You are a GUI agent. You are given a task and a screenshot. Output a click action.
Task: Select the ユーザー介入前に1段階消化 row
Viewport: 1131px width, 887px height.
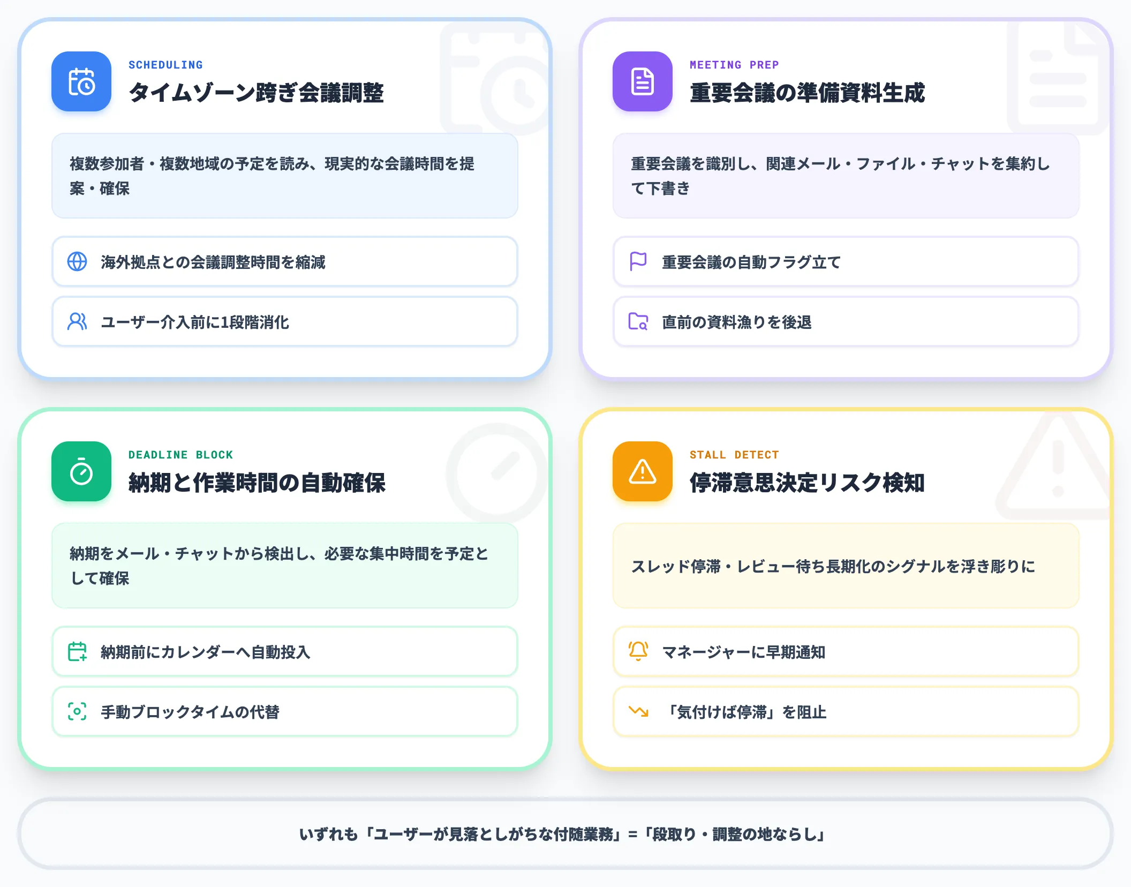point(285,322)
